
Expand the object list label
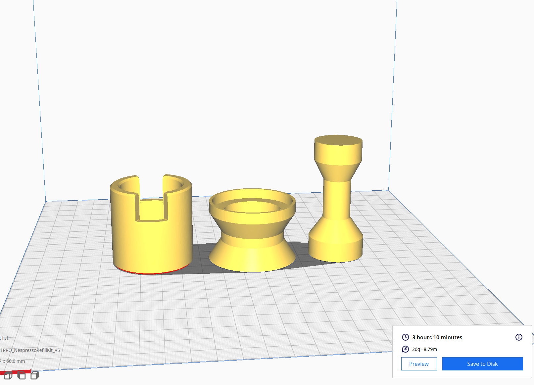(4, 338)
